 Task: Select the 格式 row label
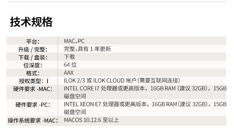click(33, 73)
